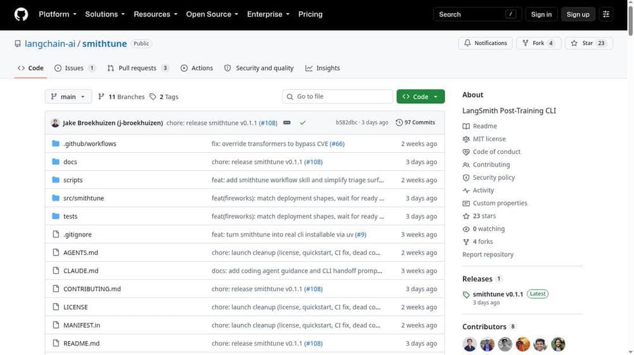
Task: Open the Code of conduct link
Action: 491,152
